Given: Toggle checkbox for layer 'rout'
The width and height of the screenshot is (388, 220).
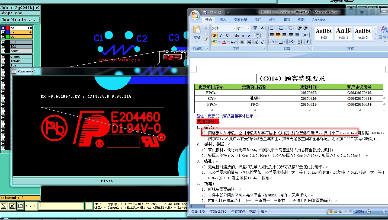Looking at the screenshot, I should tap(3, 51).
